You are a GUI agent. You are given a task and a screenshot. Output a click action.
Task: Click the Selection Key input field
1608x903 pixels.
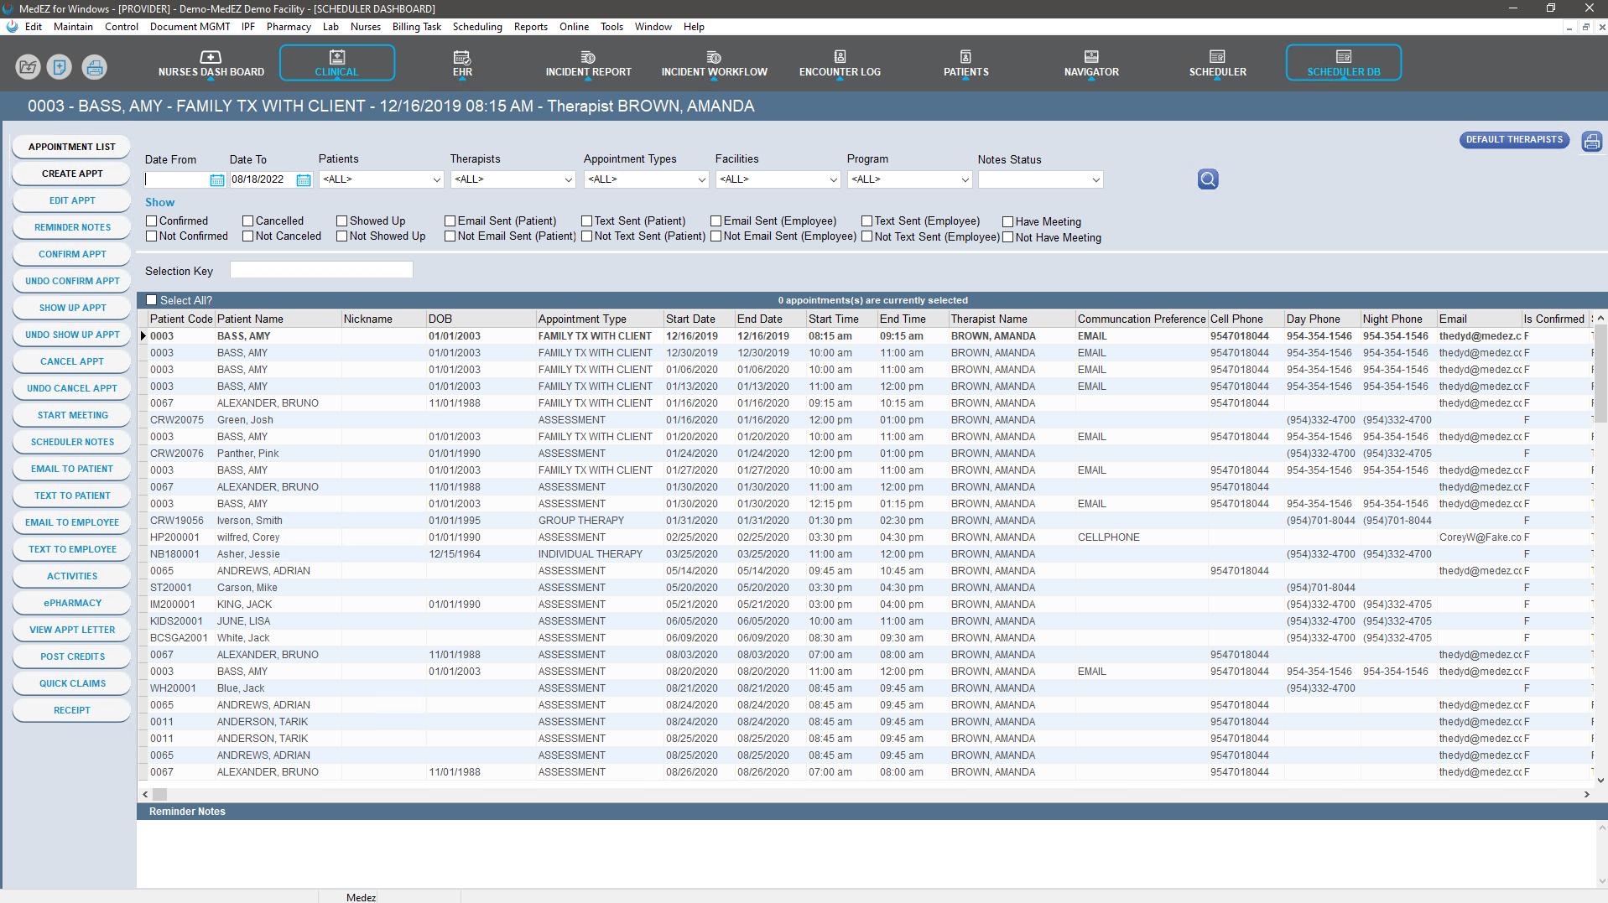321,270
